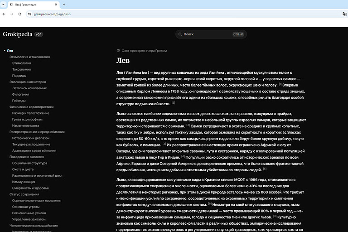Click the browser forward arrow

click(12, 14)
